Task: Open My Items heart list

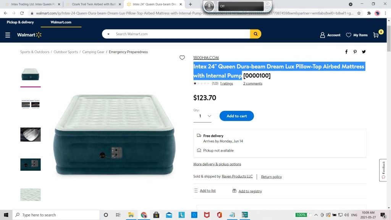Action: tap(357, 35)
